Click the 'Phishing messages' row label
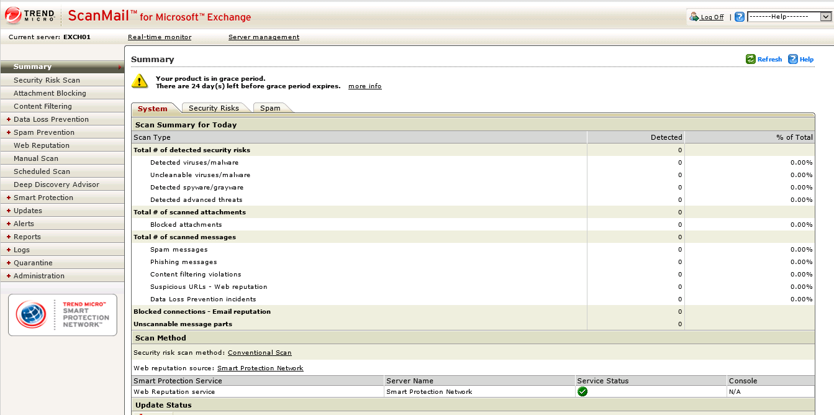This screenshot has width=834, height=415. click(184, 262)
